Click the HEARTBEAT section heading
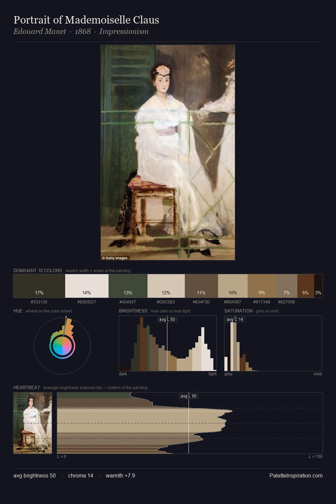 pos(27,387)
